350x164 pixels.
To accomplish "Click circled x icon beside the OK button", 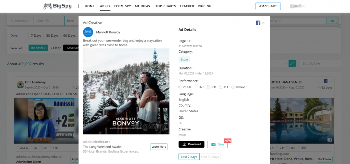I will [x=339, y=26].
